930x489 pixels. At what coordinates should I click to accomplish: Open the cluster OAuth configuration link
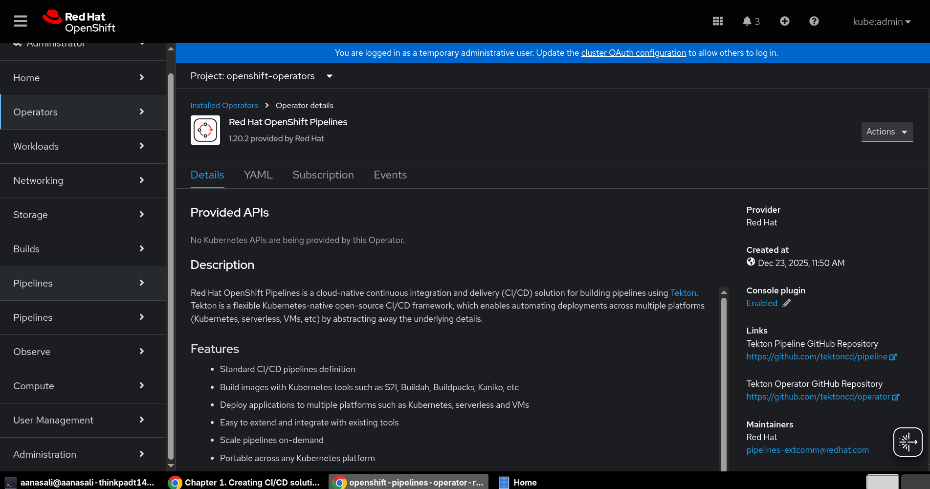click(634, 53)
